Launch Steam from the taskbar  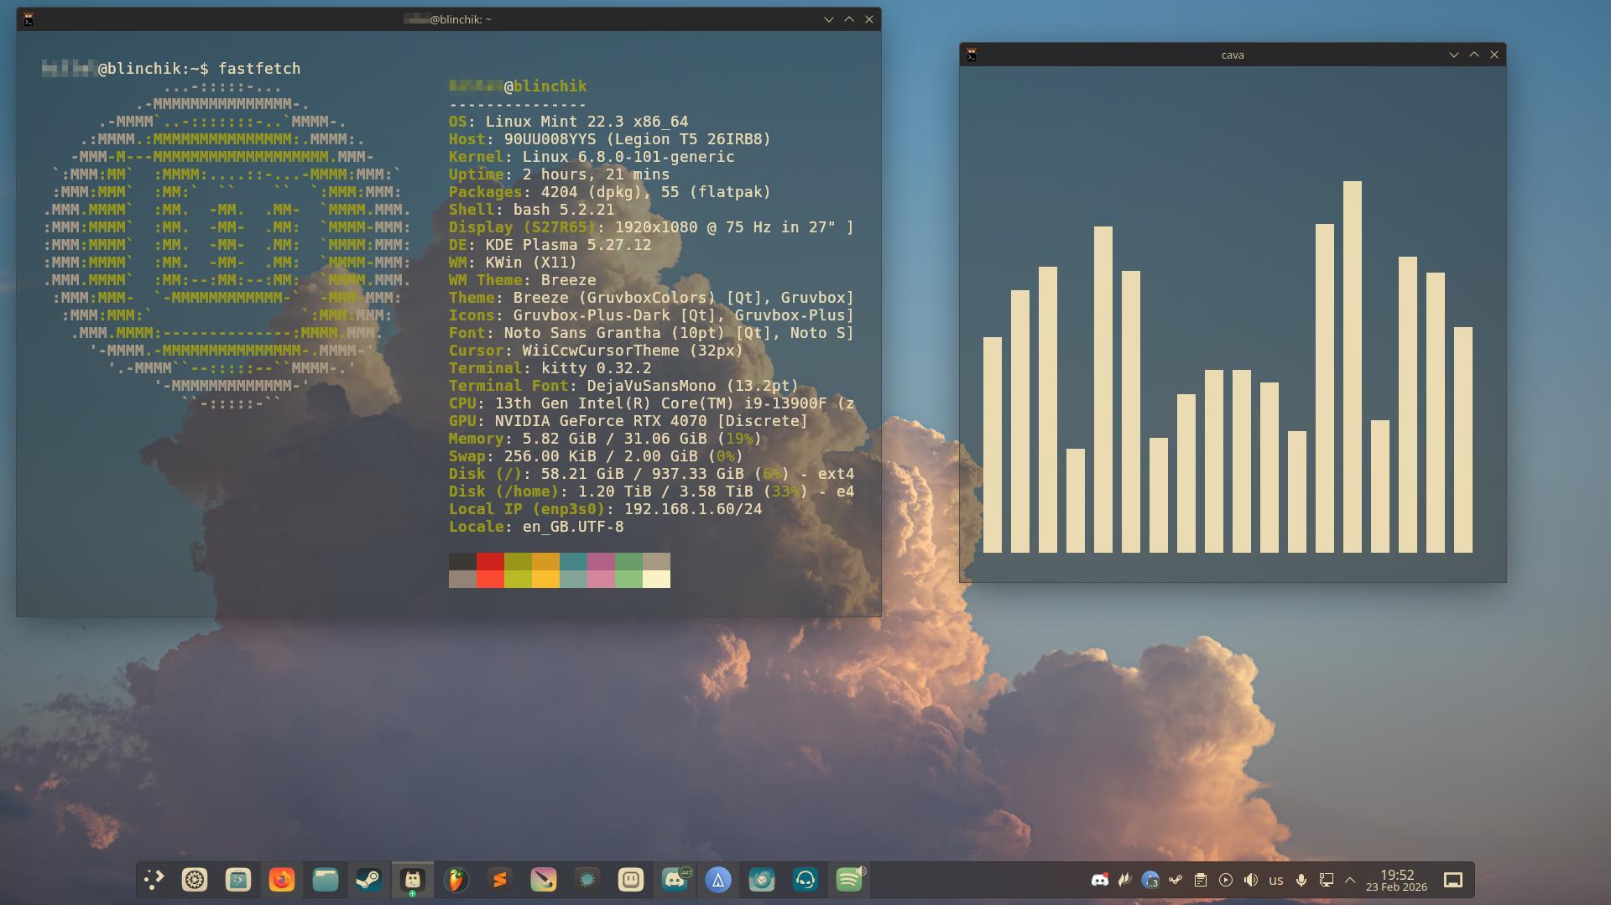[368, 880]
